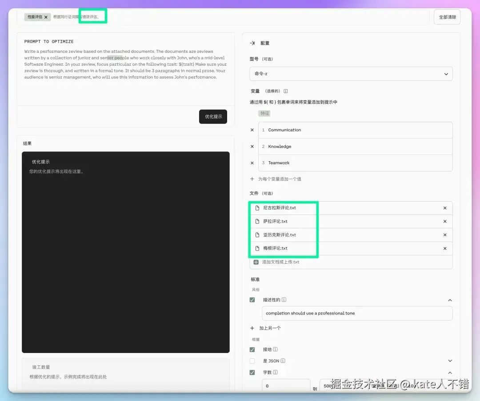Toggle the 字数 checkbox
This screenshot has height=401, width=480.
pyautogui.click(x=252, y=372)
